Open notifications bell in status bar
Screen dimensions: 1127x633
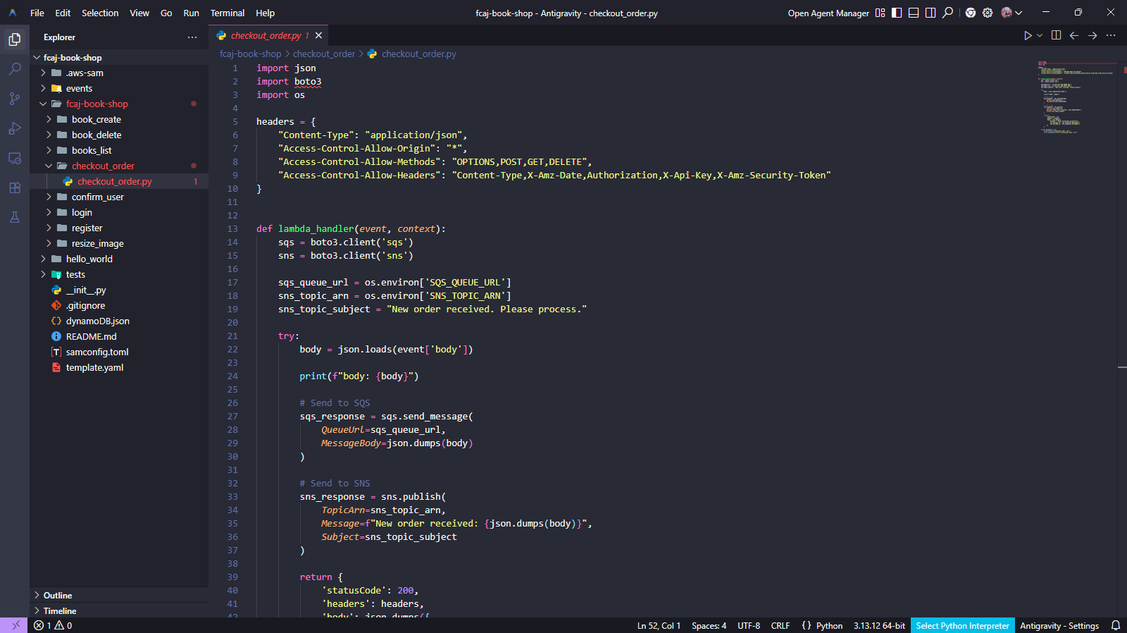[x=1116, y=625]
